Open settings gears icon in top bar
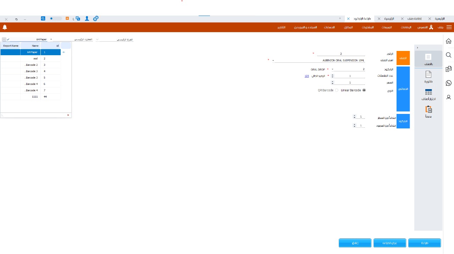 pos(95,18)
